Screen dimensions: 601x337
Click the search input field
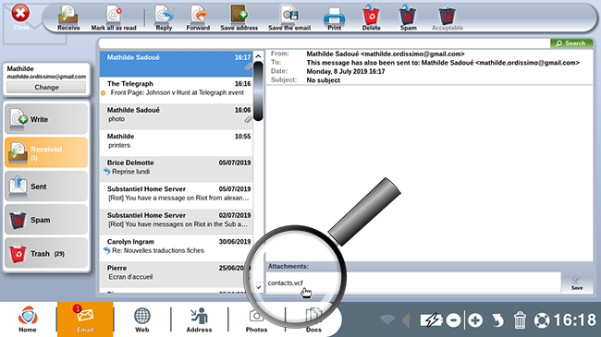325,43
